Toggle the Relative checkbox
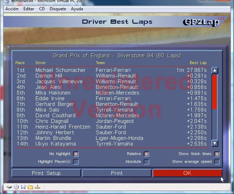The height and width of the screenshot is (194, 234). point(147,154)
